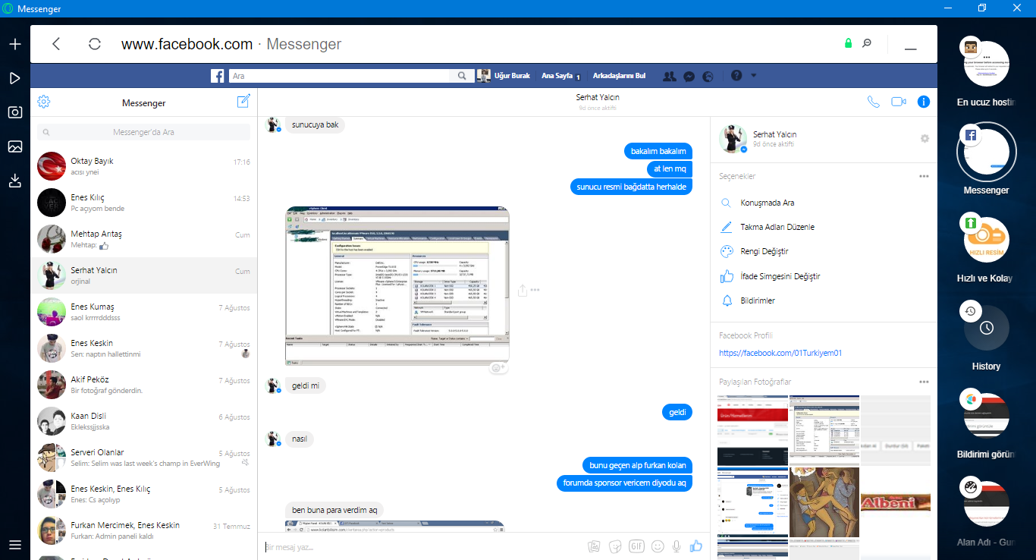Click the Bir mesaj yaz message input

coord(423,546)
